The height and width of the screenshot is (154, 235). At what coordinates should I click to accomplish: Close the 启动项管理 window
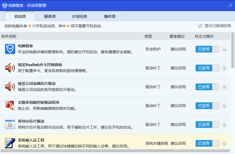point(230,5)
